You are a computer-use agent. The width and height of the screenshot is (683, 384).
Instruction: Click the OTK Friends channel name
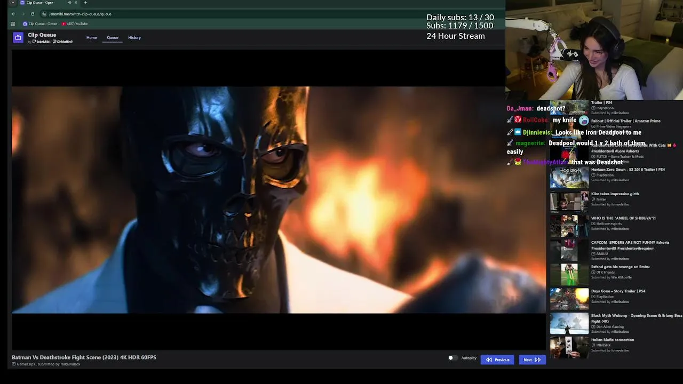pos(605,272)
